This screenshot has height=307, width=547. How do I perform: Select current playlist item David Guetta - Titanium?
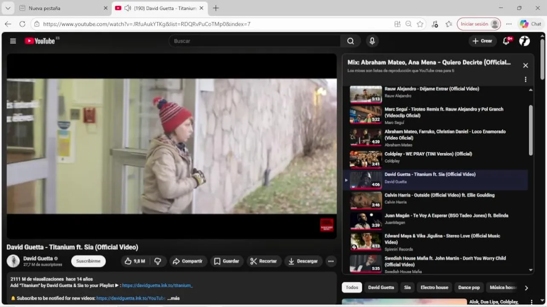click(x=435, y=180)
